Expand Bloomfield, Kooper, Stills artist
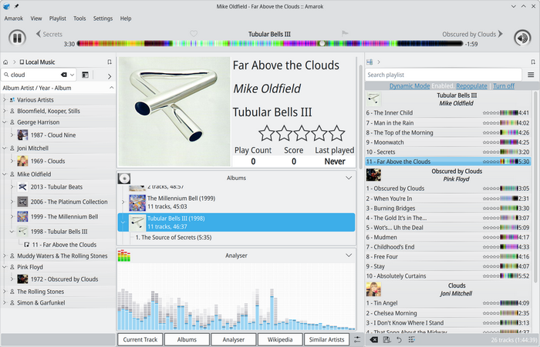This screenshot has width=540, height=347. (5, 111)
